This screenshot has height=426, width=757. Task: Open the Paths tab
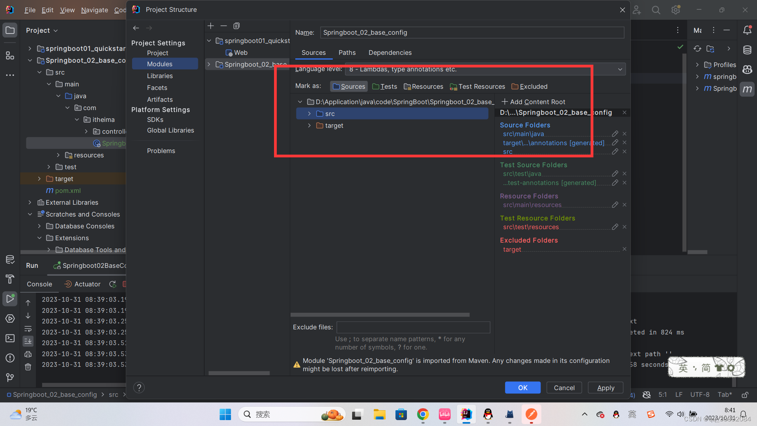(347, 52)
